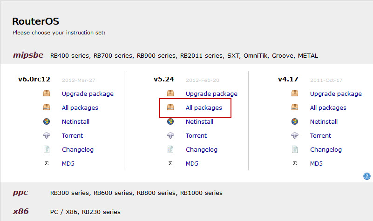Open v5.24 MD5 link
Screen dimensions: 373x221
coord(192,163)
